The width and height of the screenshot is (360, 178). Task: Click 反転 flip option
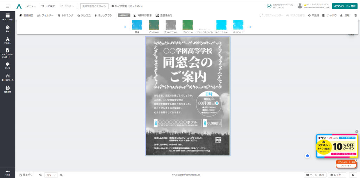click(345, 15)
